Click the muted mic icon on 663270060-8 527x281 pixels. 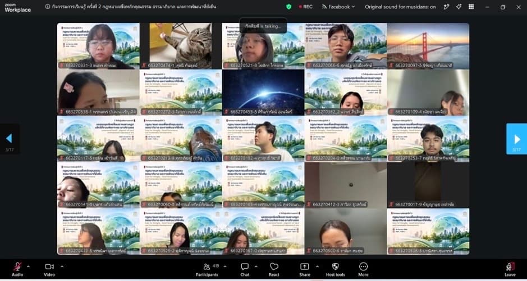(144, 204)
